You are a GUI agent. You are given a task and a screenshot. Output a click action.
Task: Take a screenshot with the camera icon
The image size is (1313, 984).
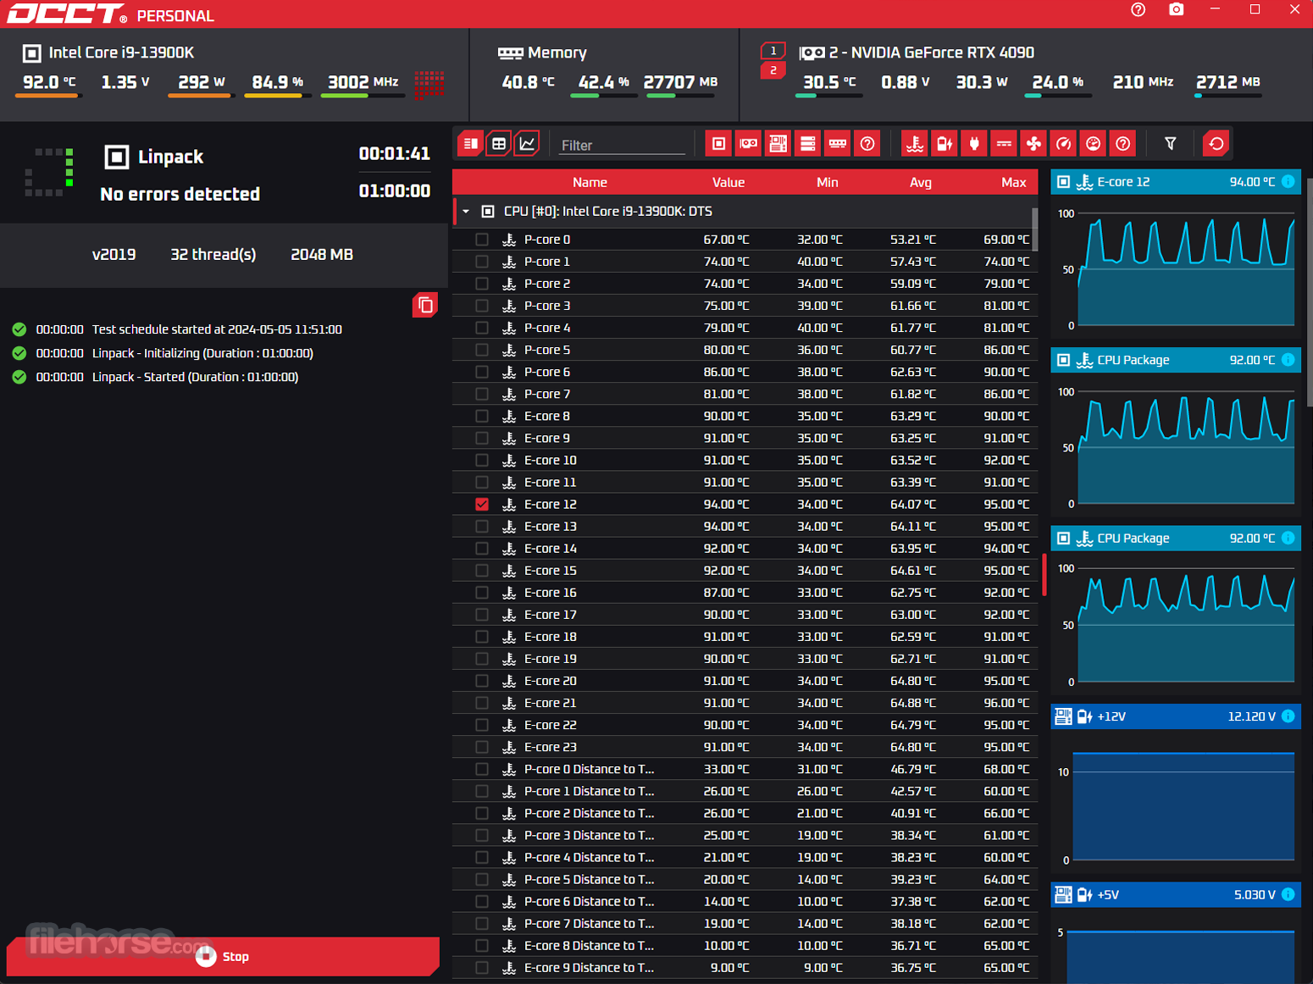click(1177, 10)
